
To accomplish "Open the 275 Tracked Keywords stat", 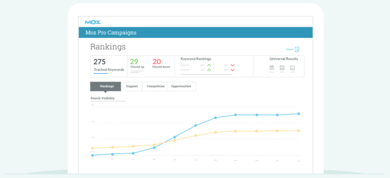I will click(x=109, y=66).
